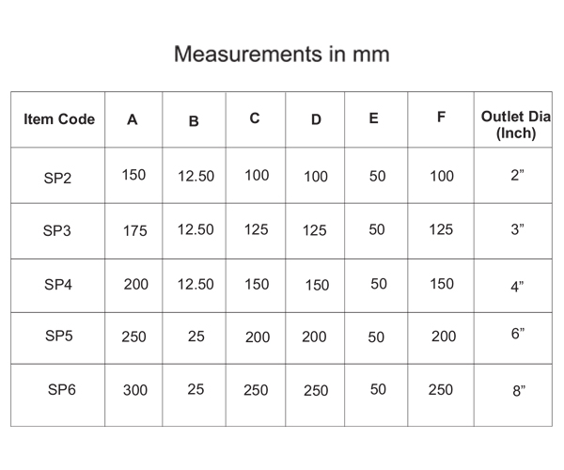
Task: Click column E value for SP4
Action: (x=379, y=284)
